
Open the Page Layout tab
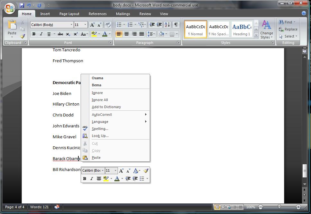(x=69, y=14)
